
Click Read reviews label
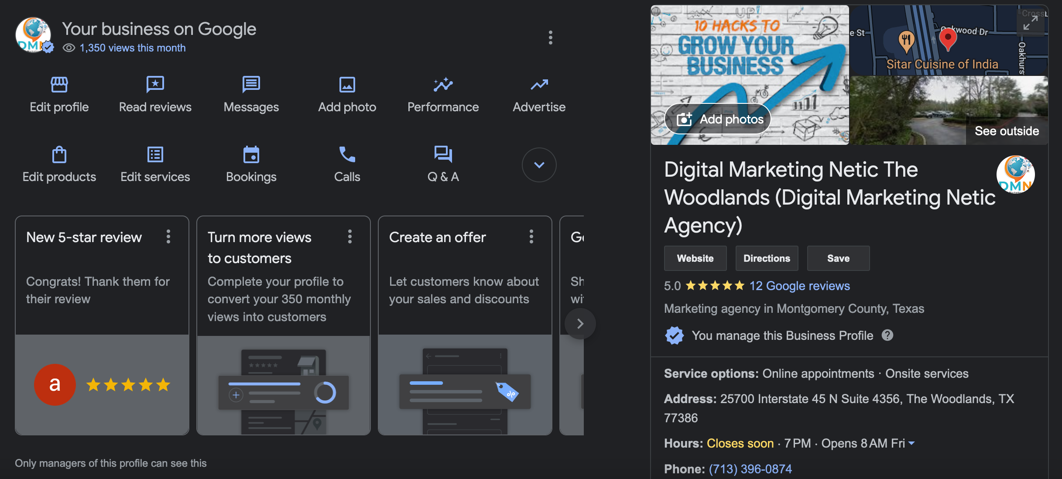[155, 107]
